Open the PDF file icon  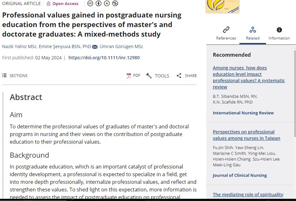[129, 75]
